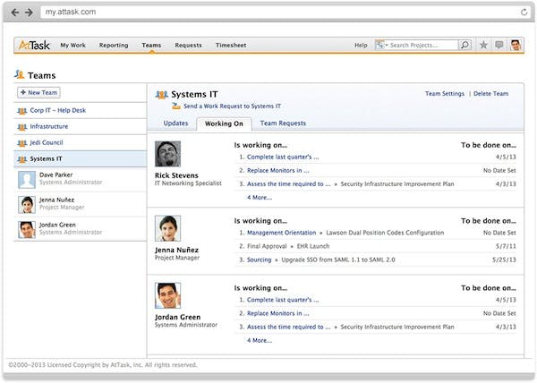Click the favorites star icon
This screenshot has height=383, width=537.
(x=484, y=45)
